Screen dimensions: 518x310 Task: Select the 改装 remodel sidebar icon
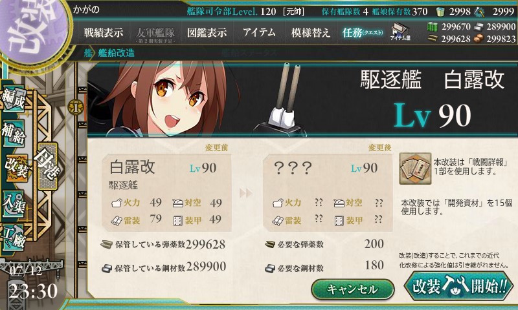[x=16, y=169]
